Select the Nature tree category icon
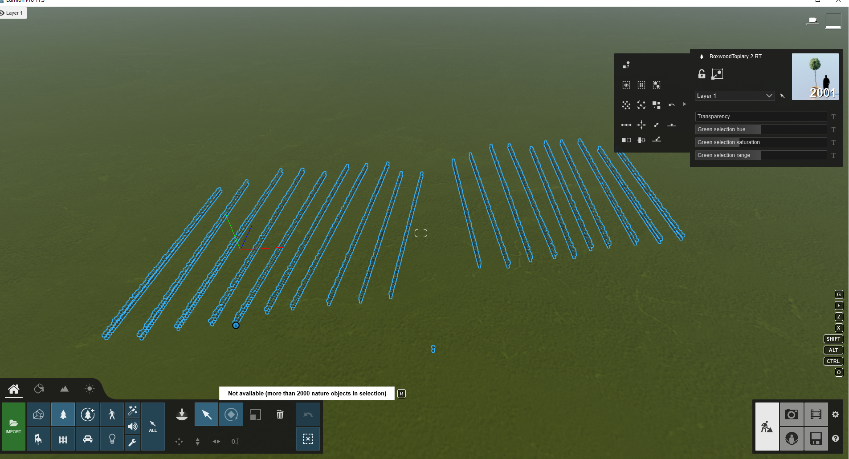 [x=63, y=415]
